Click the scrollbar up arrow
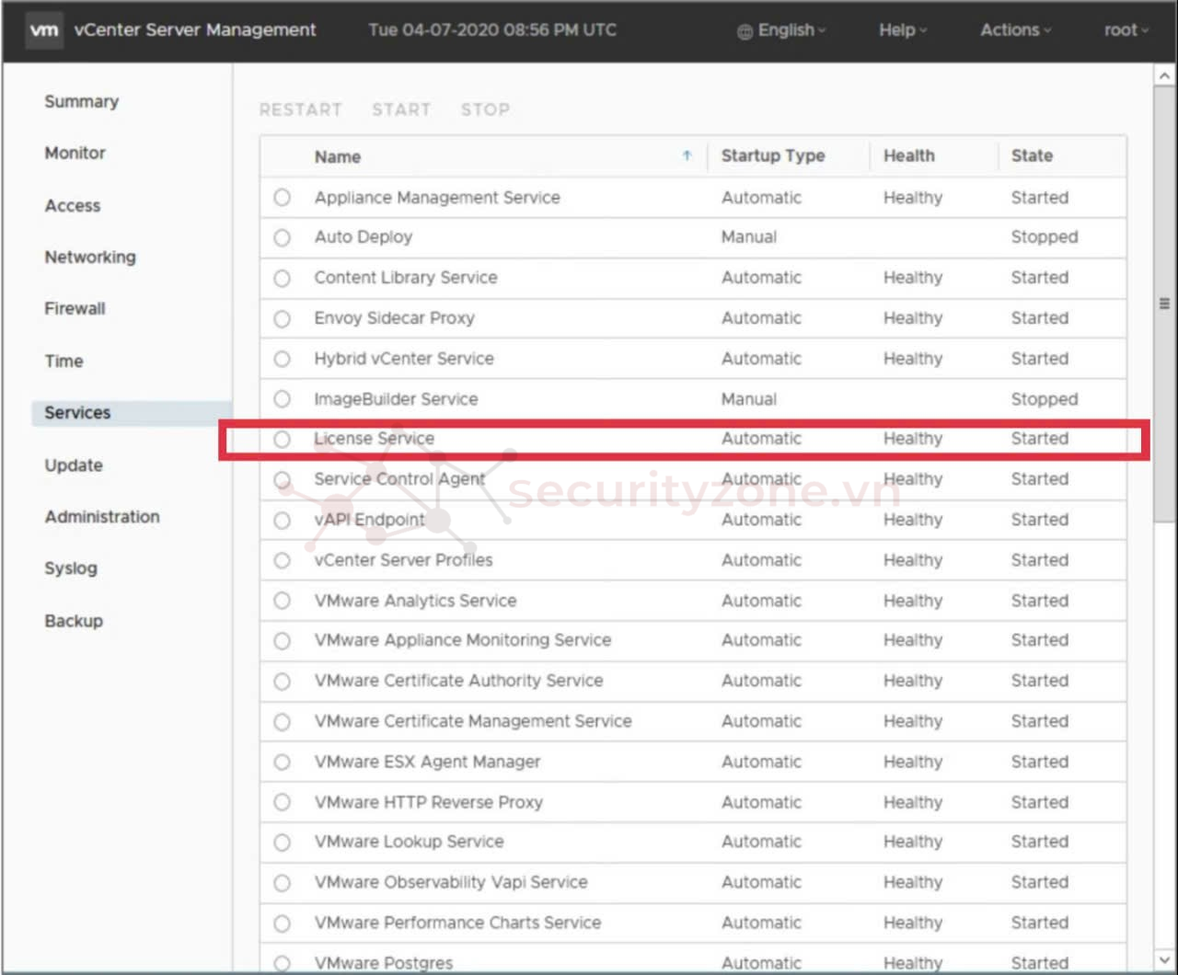Image resolution: width=1178 pixels, height=975 pixels. coord(1164,75)
